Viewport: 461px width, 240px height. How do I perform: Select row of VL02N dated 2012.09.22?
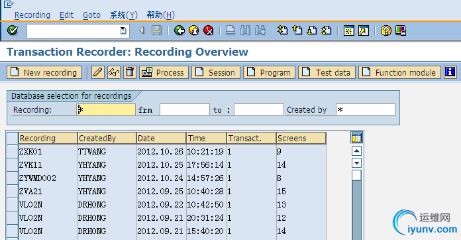(x=13, y=204)
